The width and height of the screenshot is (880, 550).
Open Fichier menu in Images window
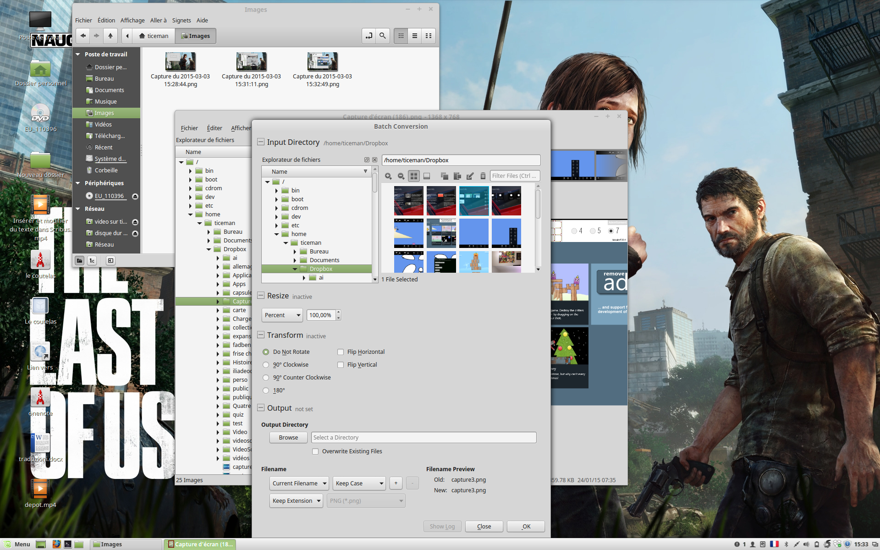tap(83, 20)
